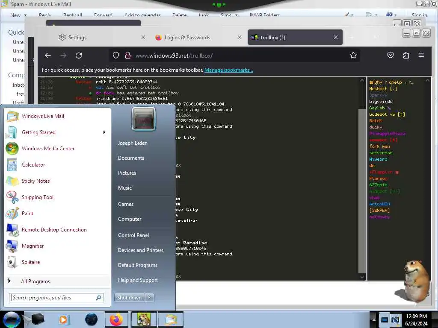
Task: Open Pictures from the Start menu
Action: coord(127,173)
